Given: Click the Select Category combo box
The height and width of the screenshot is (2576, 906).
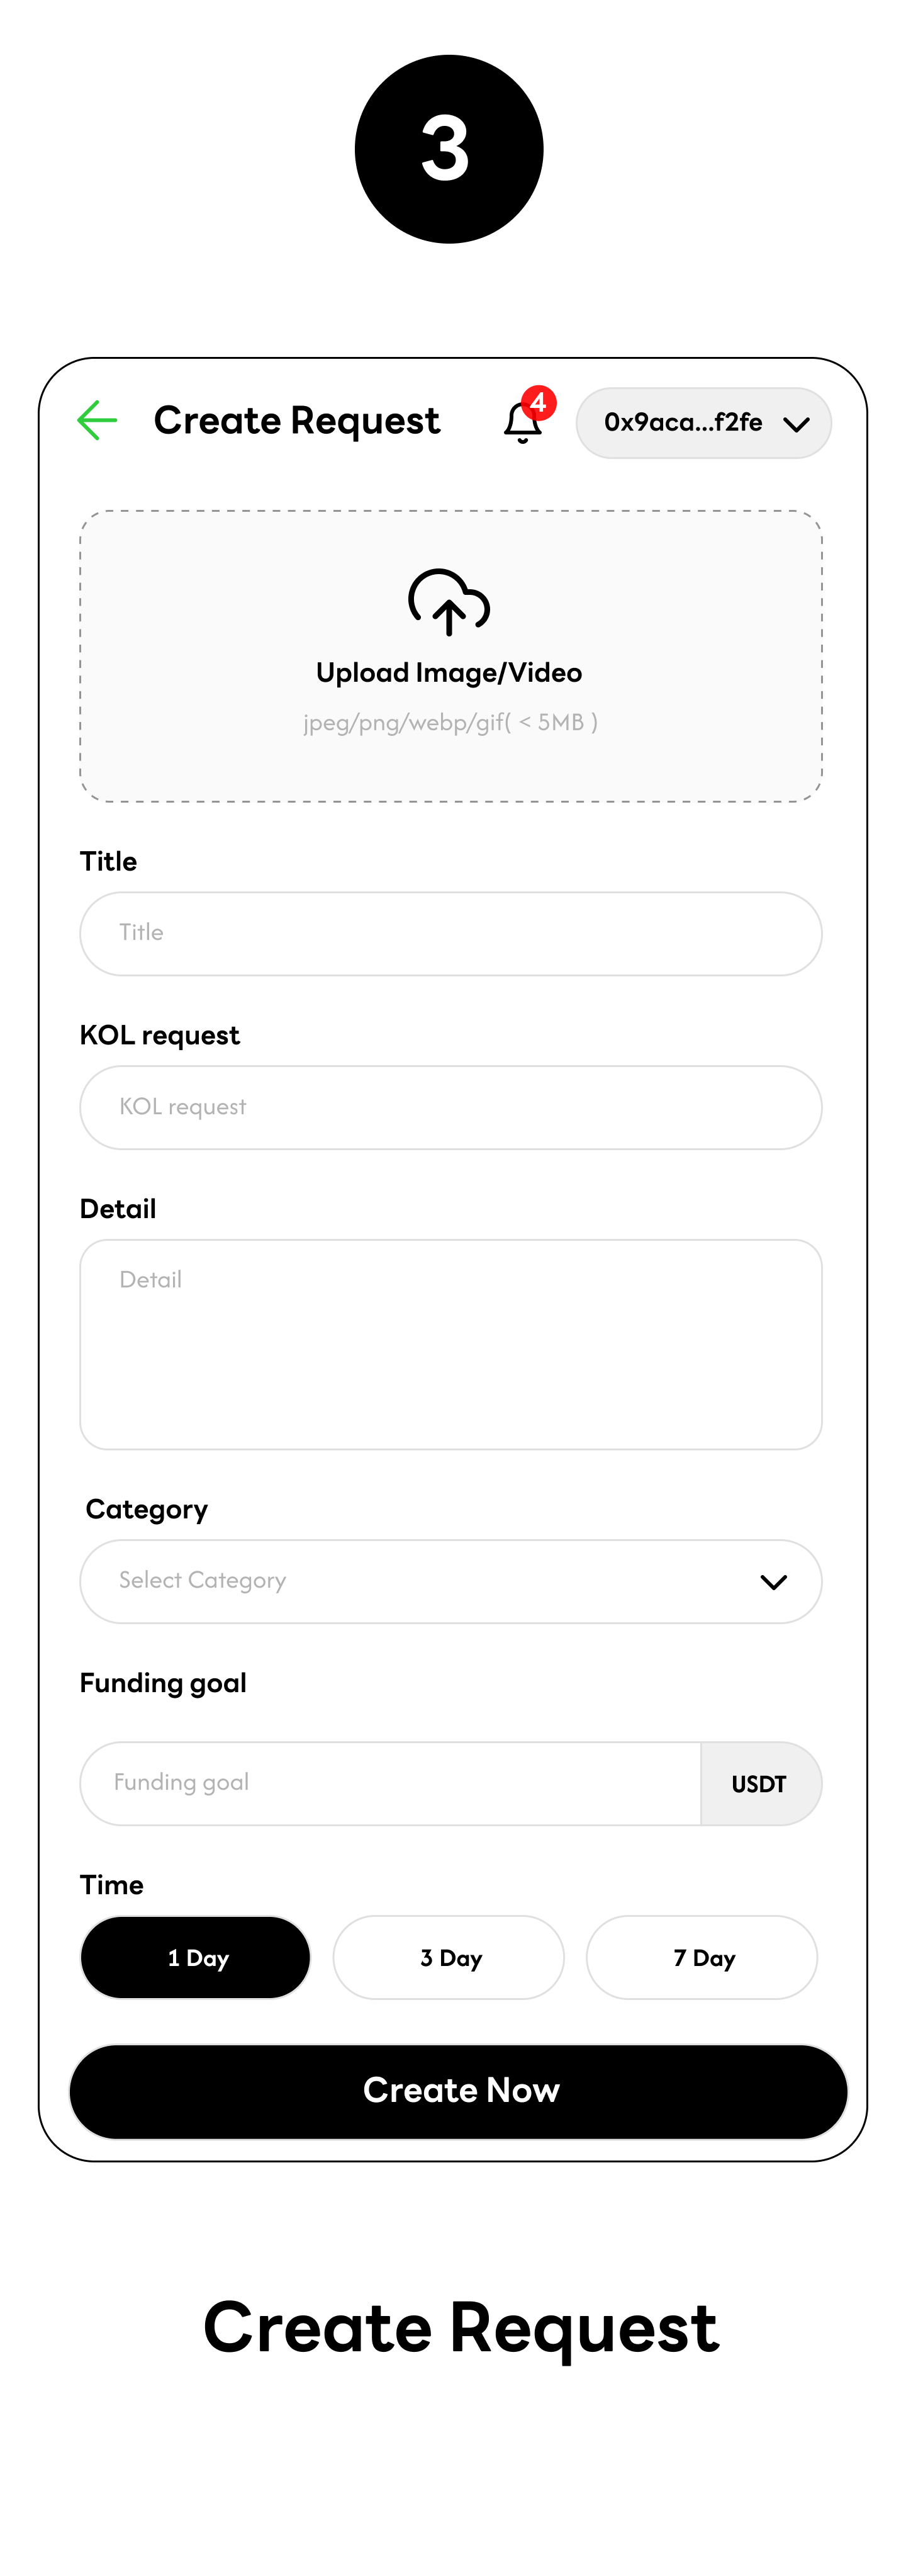Looking at the screenshot, I should pos(450,1582).
